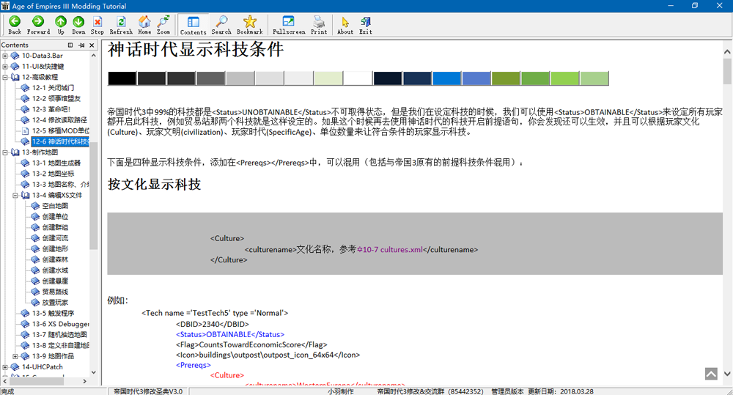Go to next topic with Down
The height and width of the screenshot is (395, 733).
coord(78,25)
